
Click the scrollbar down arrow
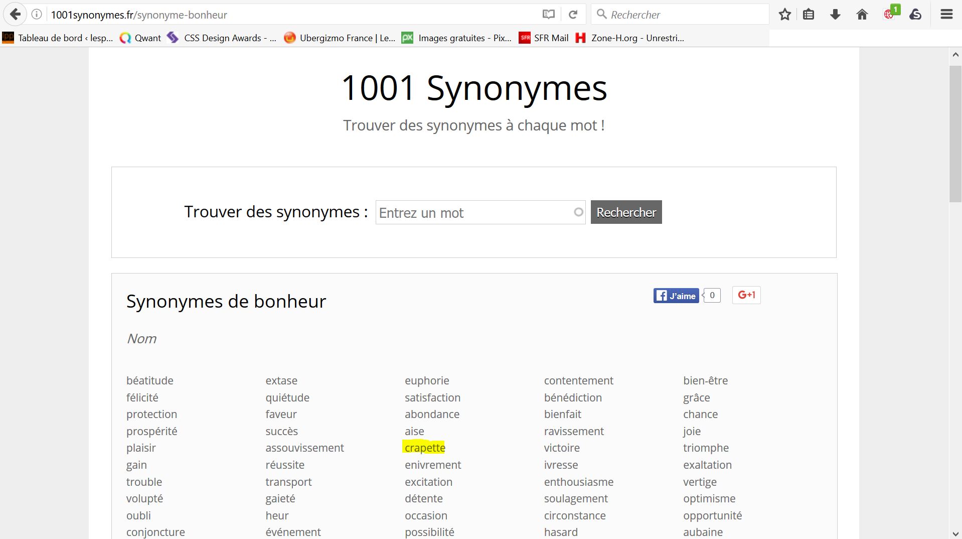pyautogui.click(x=955, y=533)
